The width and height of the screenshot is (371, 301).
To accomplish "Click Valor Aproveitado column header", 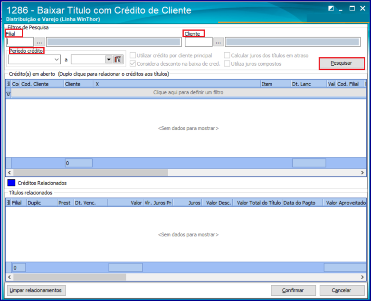I will 345,203.
